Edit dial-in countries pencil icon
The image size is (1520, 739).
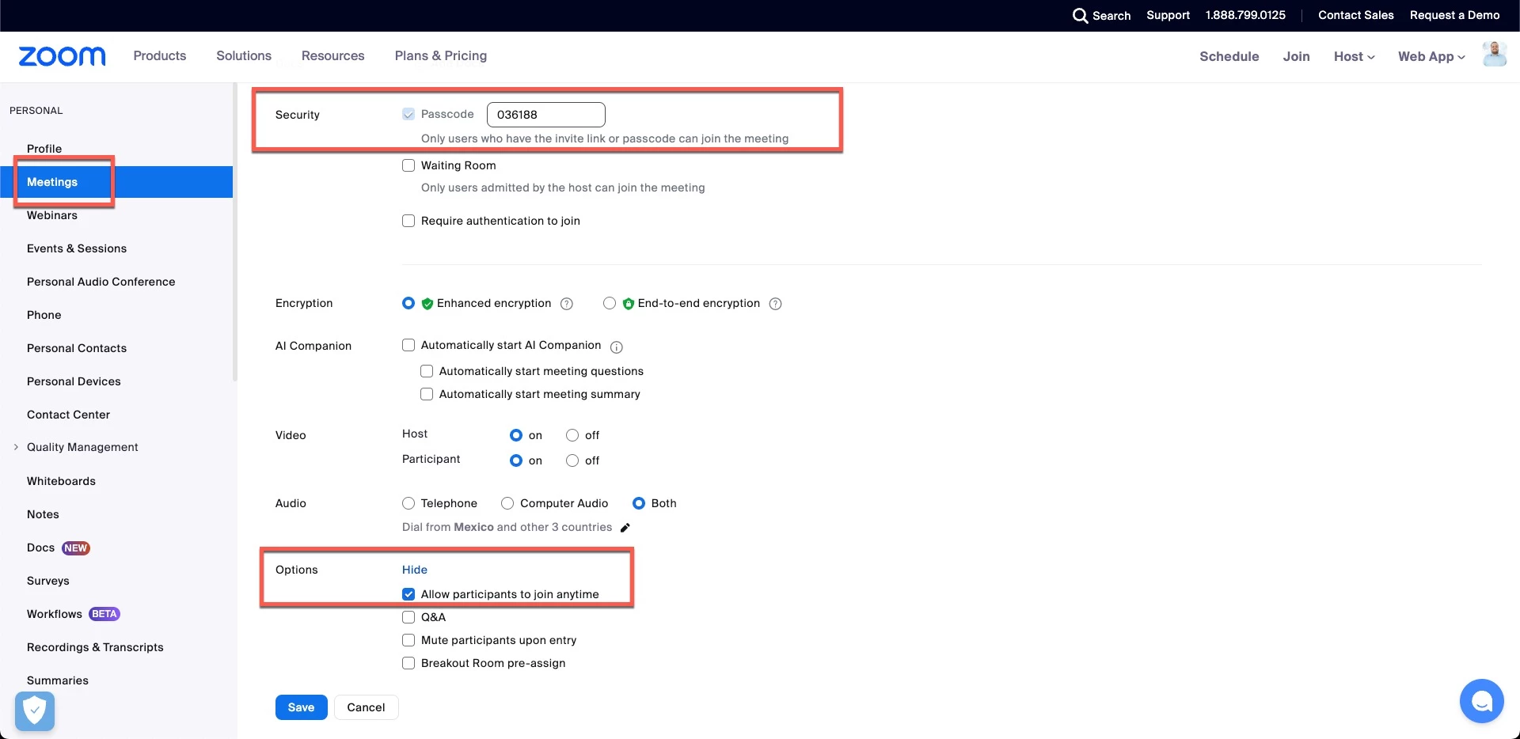click(625, 528)
